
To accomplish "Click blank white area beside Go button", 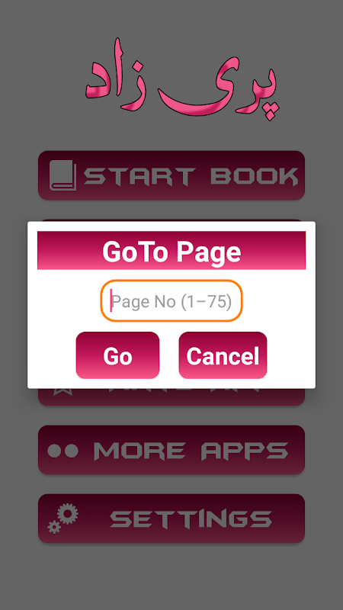I will tap(52, 355).
